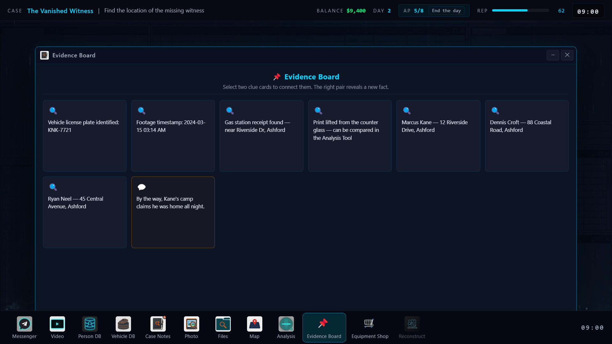Click the clock in the dock bar

592,328
